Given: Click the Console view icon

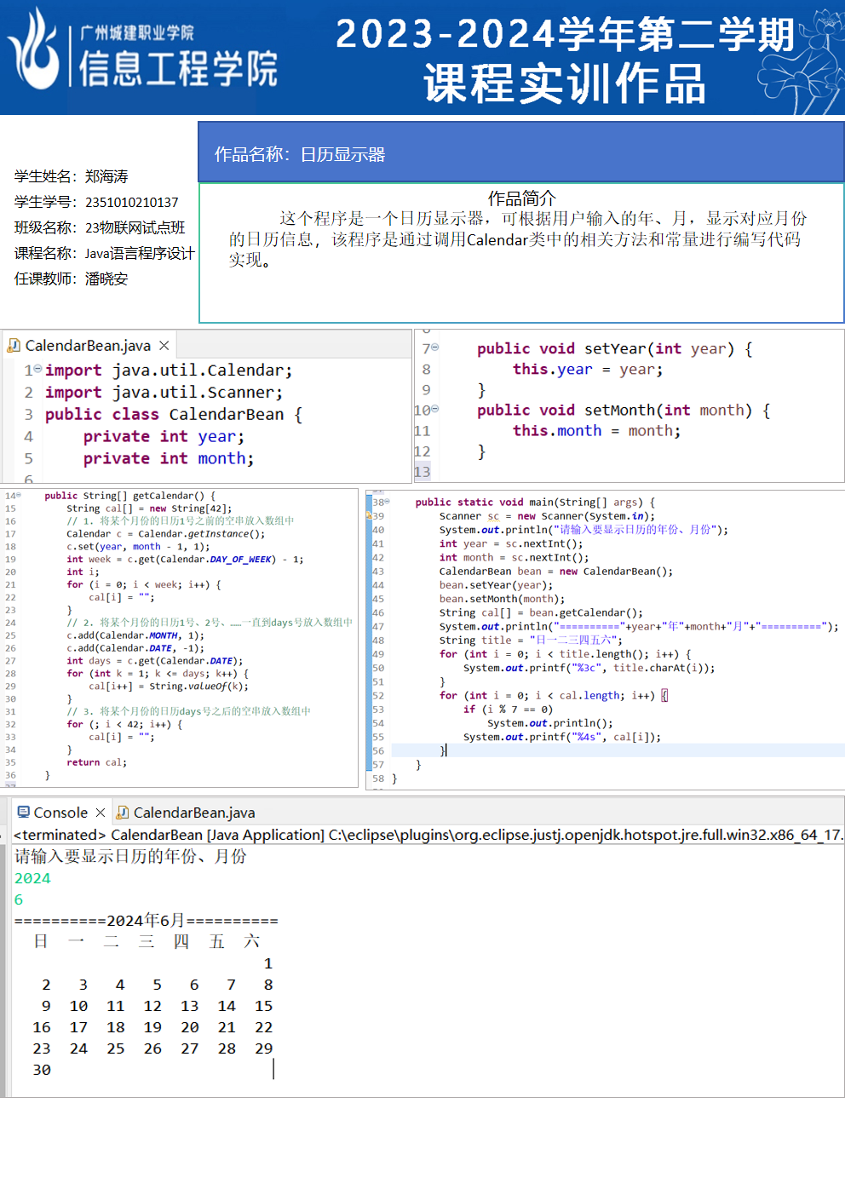Looking at the screenshot, I should (24, 813).
